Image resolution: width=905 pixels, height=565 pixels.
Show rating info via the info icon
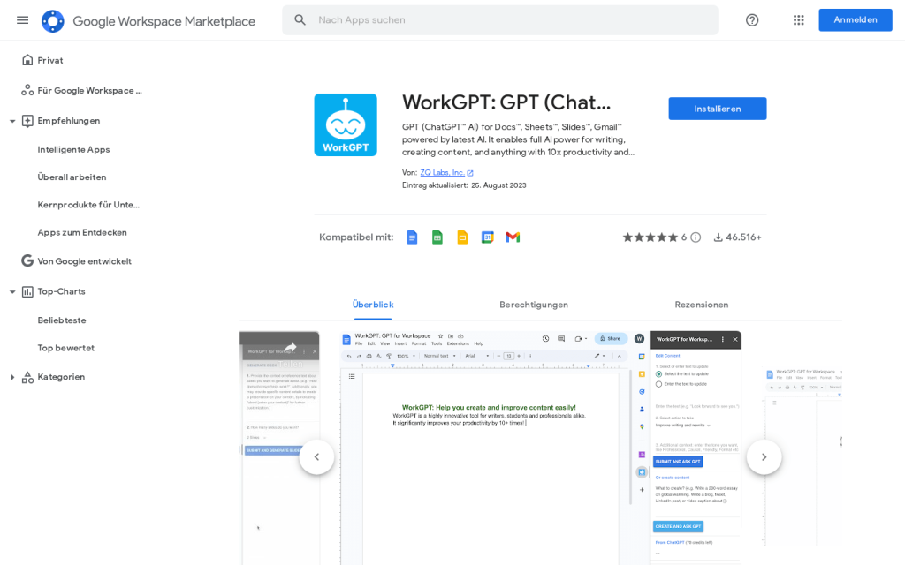696,237
